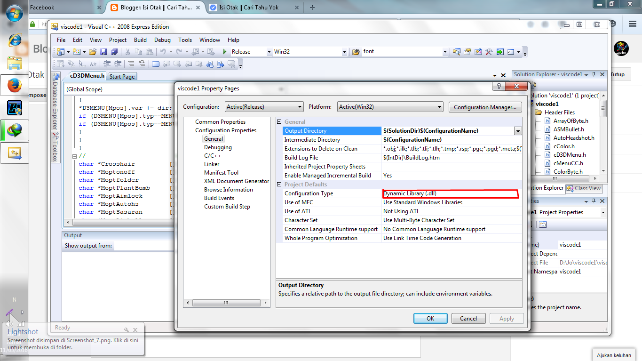Screen dimensions: 642x361
Task: Click the OK button in Property Pages
Action: [x=430, y=319]
